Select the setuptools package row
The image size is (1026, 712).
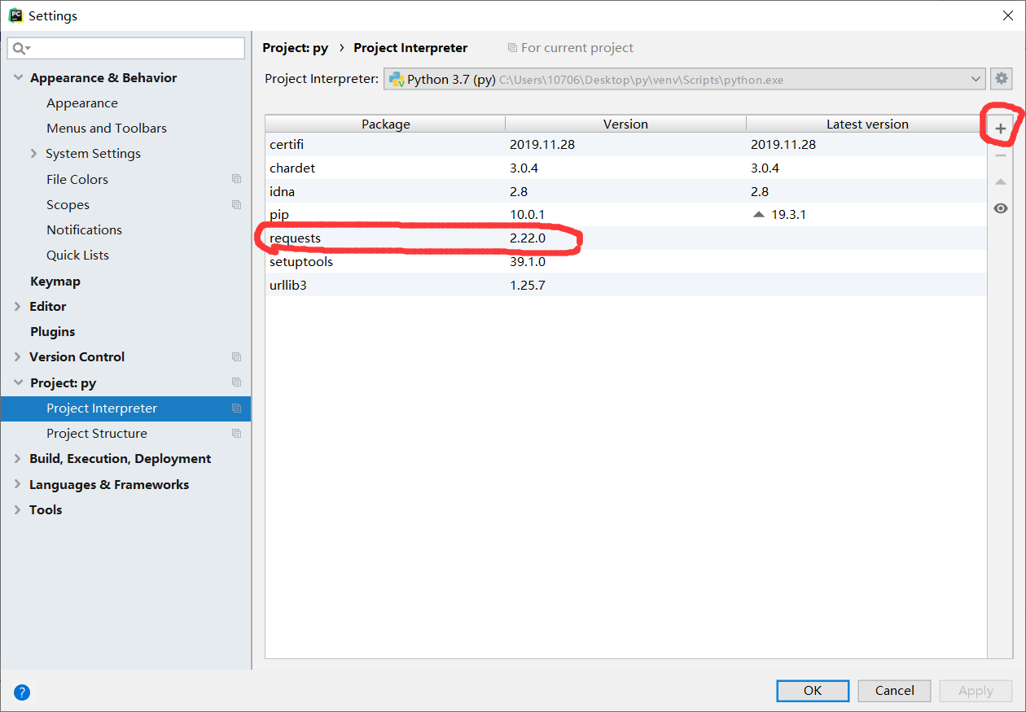pyautogui.click(x=625, y=262)
